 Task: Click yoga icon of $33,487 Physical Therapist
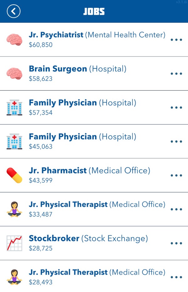pyautogui.click(x=14, y=209)
